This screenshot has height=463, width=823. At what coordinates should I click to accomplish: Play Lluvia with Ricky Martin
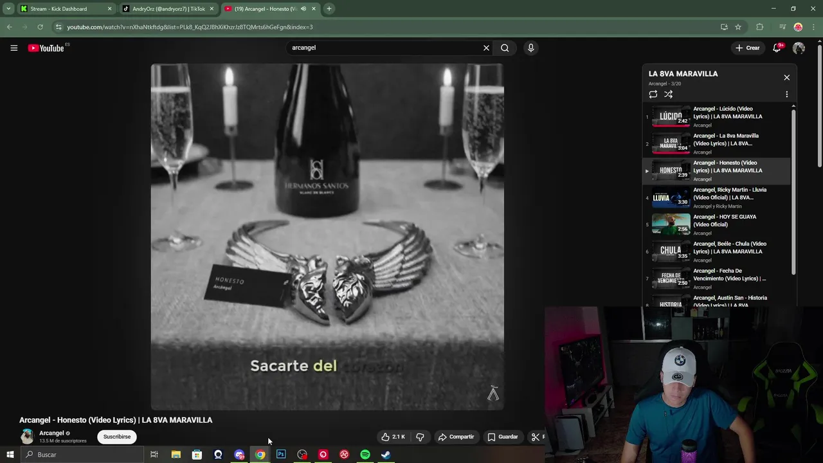click(718, 197)
